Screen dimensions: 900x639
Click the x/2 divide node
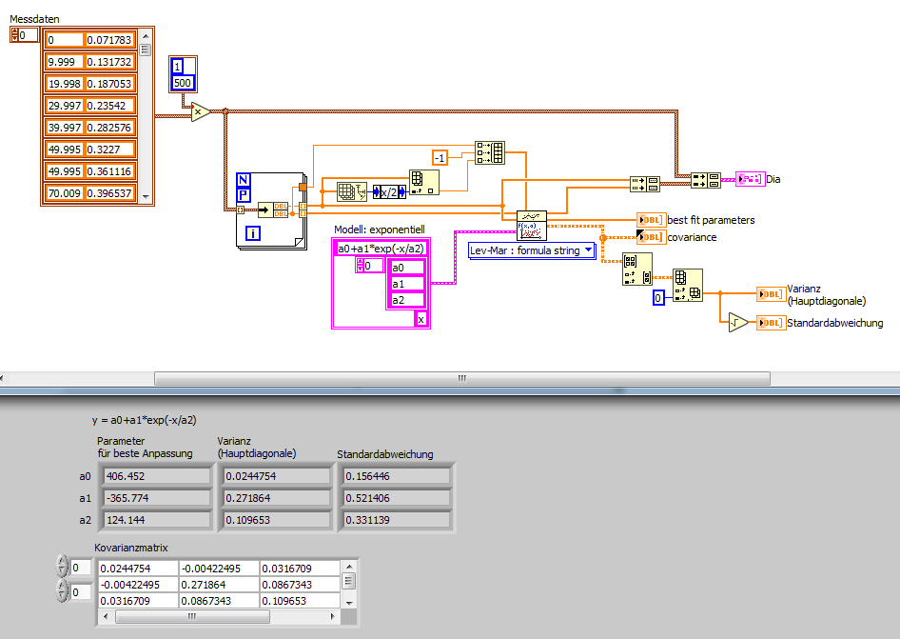389,192
